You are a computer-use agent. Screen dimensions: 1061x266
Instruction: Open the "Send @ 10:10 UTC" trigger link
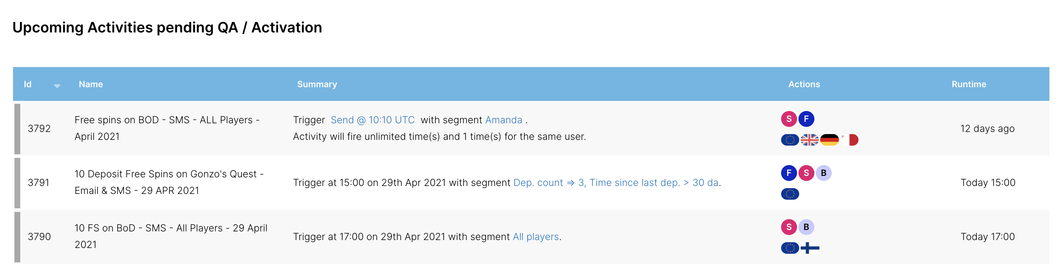pyautogui.click(x=372, y=120)
